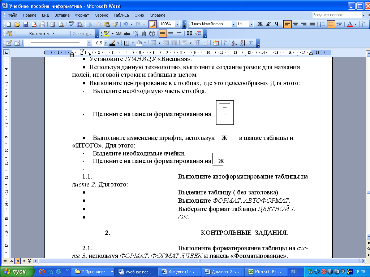Screen dimensions: 370x277
Task: Open a file with folder icon
Action: [x=17, y=24]
